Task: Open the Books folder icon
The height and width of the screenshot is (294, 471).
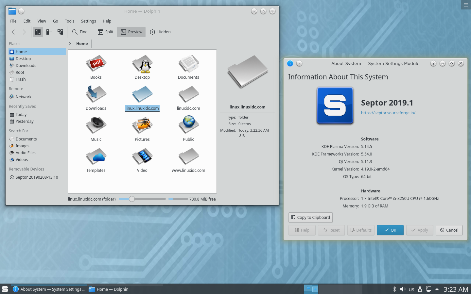Action: pyautogui.click(x=96, y=64)
